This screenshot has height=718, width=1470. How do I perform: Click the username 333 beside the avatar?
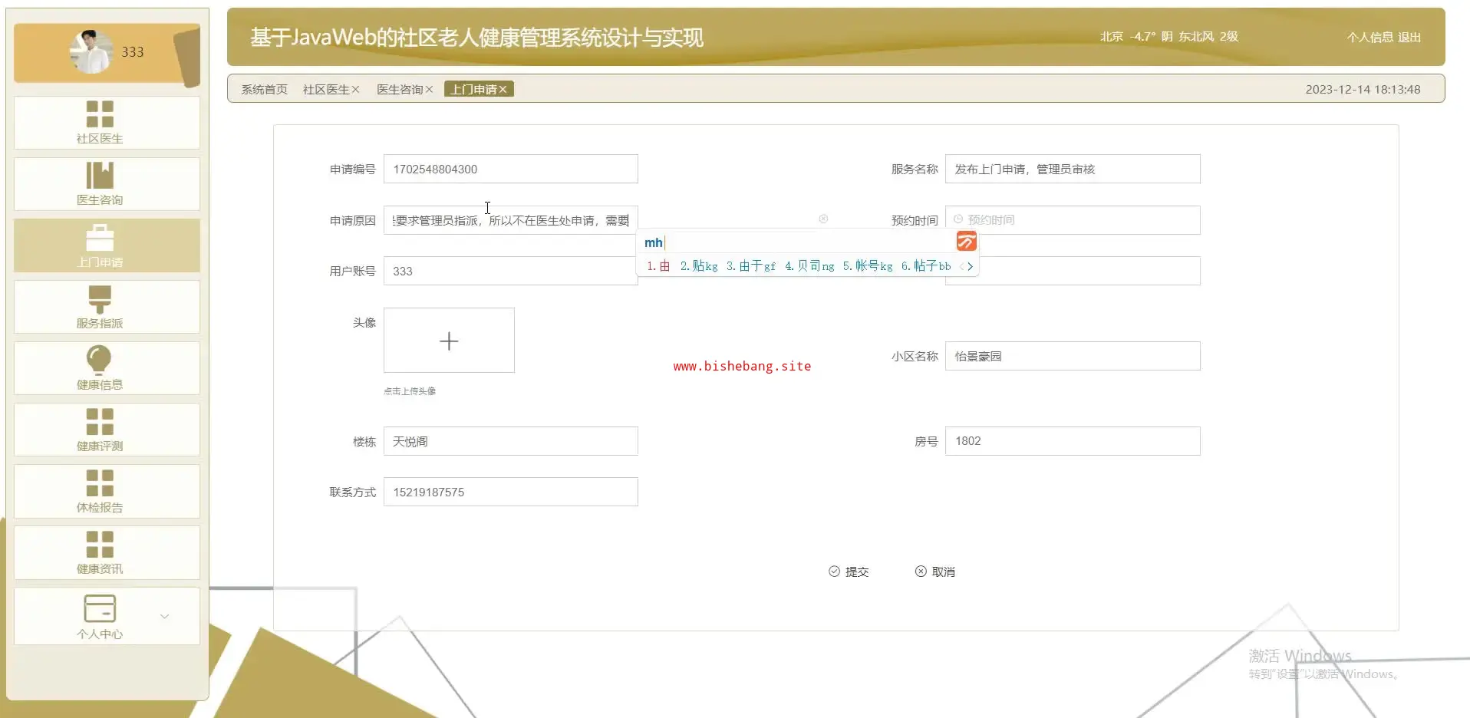pos(133,52)
